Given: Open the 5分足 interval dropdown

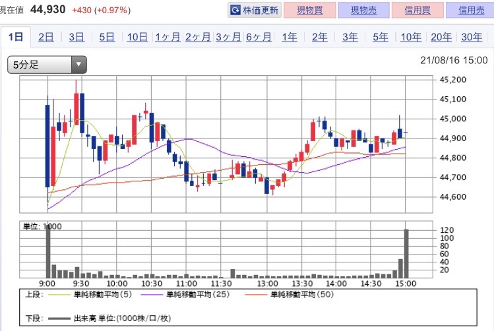Looking at the screenshot, I should click(x=47, y=65).
